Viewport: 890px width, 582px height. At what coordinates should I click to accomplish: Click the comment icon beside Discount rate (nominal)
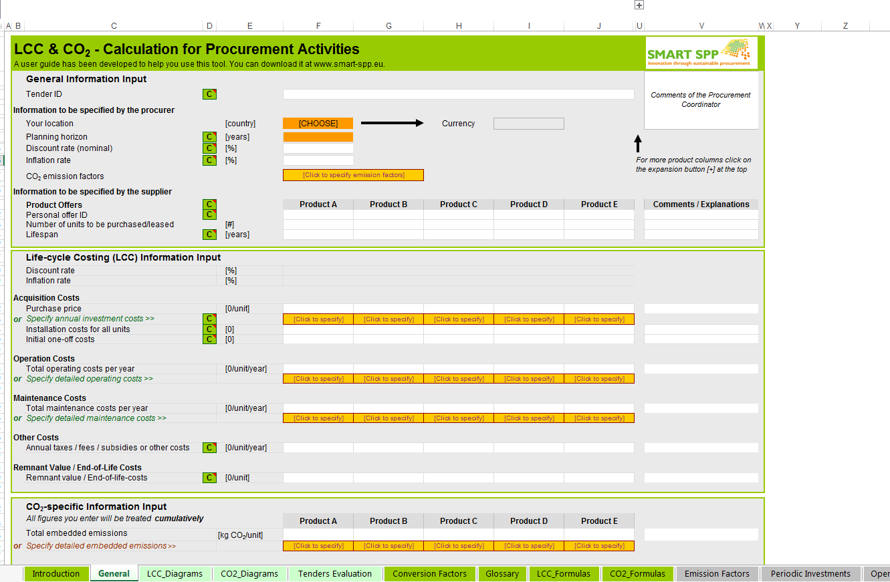click(210, 148)
